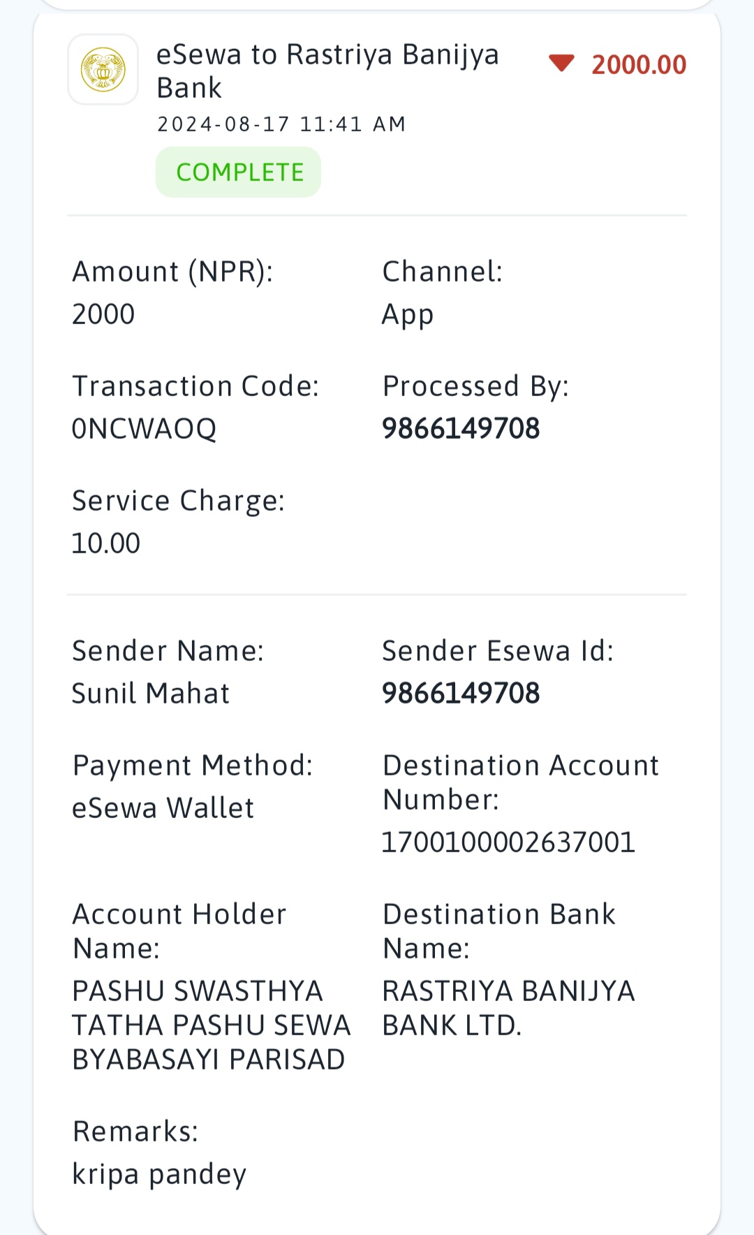Tap the eSewa Wallet payment method

pos(163,807)
